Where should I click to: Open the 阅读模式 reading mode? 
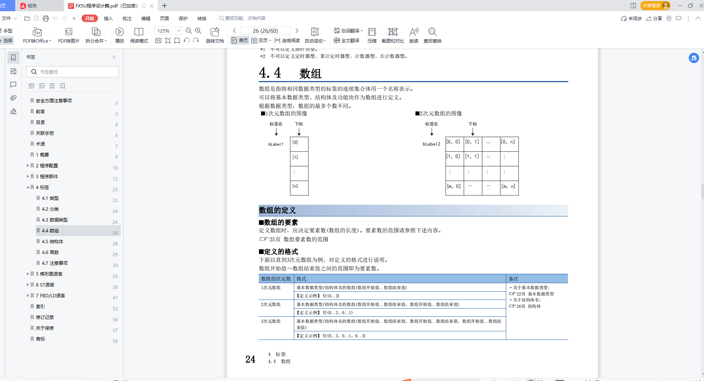click(139, 32)
